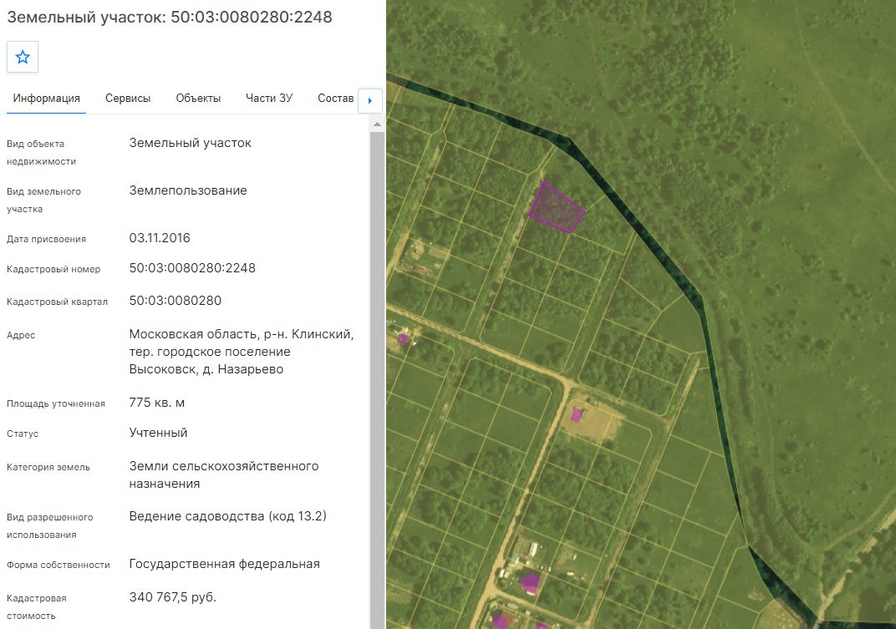Add the land plot to favorites with the star
This screenshot has height=629, width=896.
[x=23, y=57]
